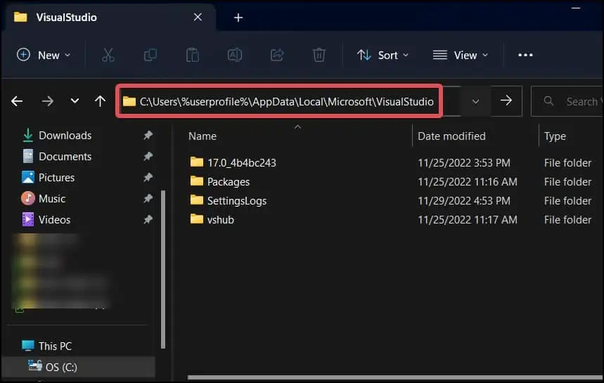Click the pin icon next to Documents
This screenshot has height=383, width=604.
148,156
